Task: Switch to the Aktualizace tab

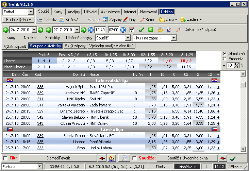Action: pyautogui.click(x=110, y=12)
